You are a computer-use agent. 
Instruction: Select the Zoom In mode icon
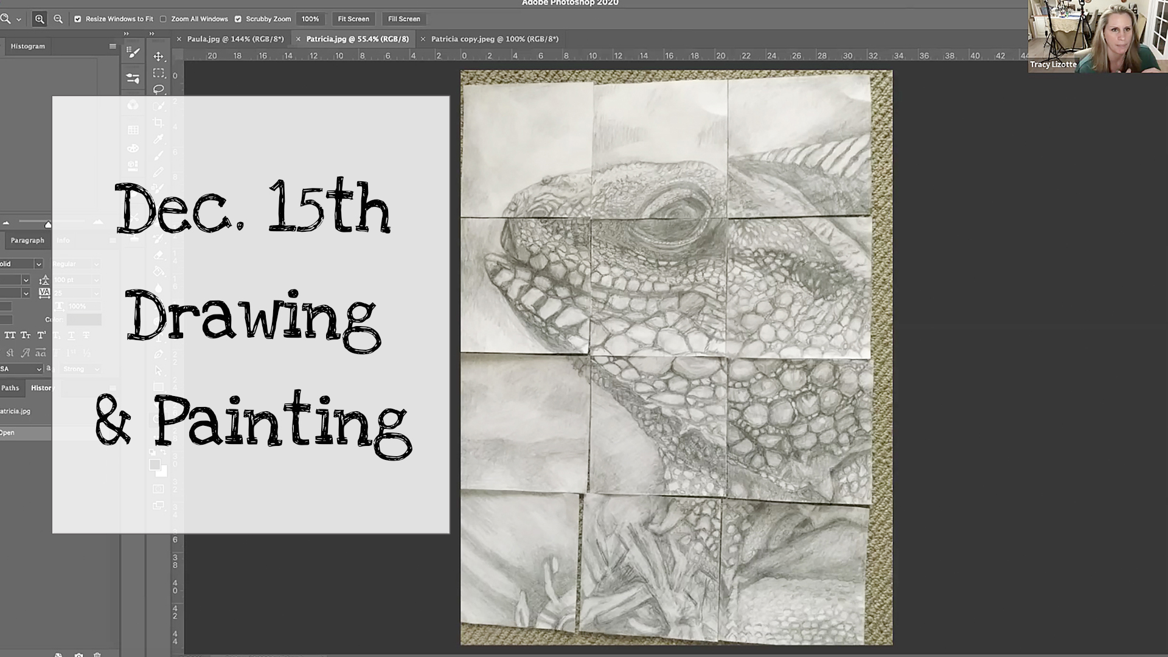click(x=40, y=19)
